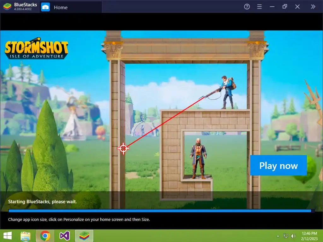Click the BlueStacks logo icon
Image resolution: width=323 pixels, height=242 pixels.
tap(8, 7)
